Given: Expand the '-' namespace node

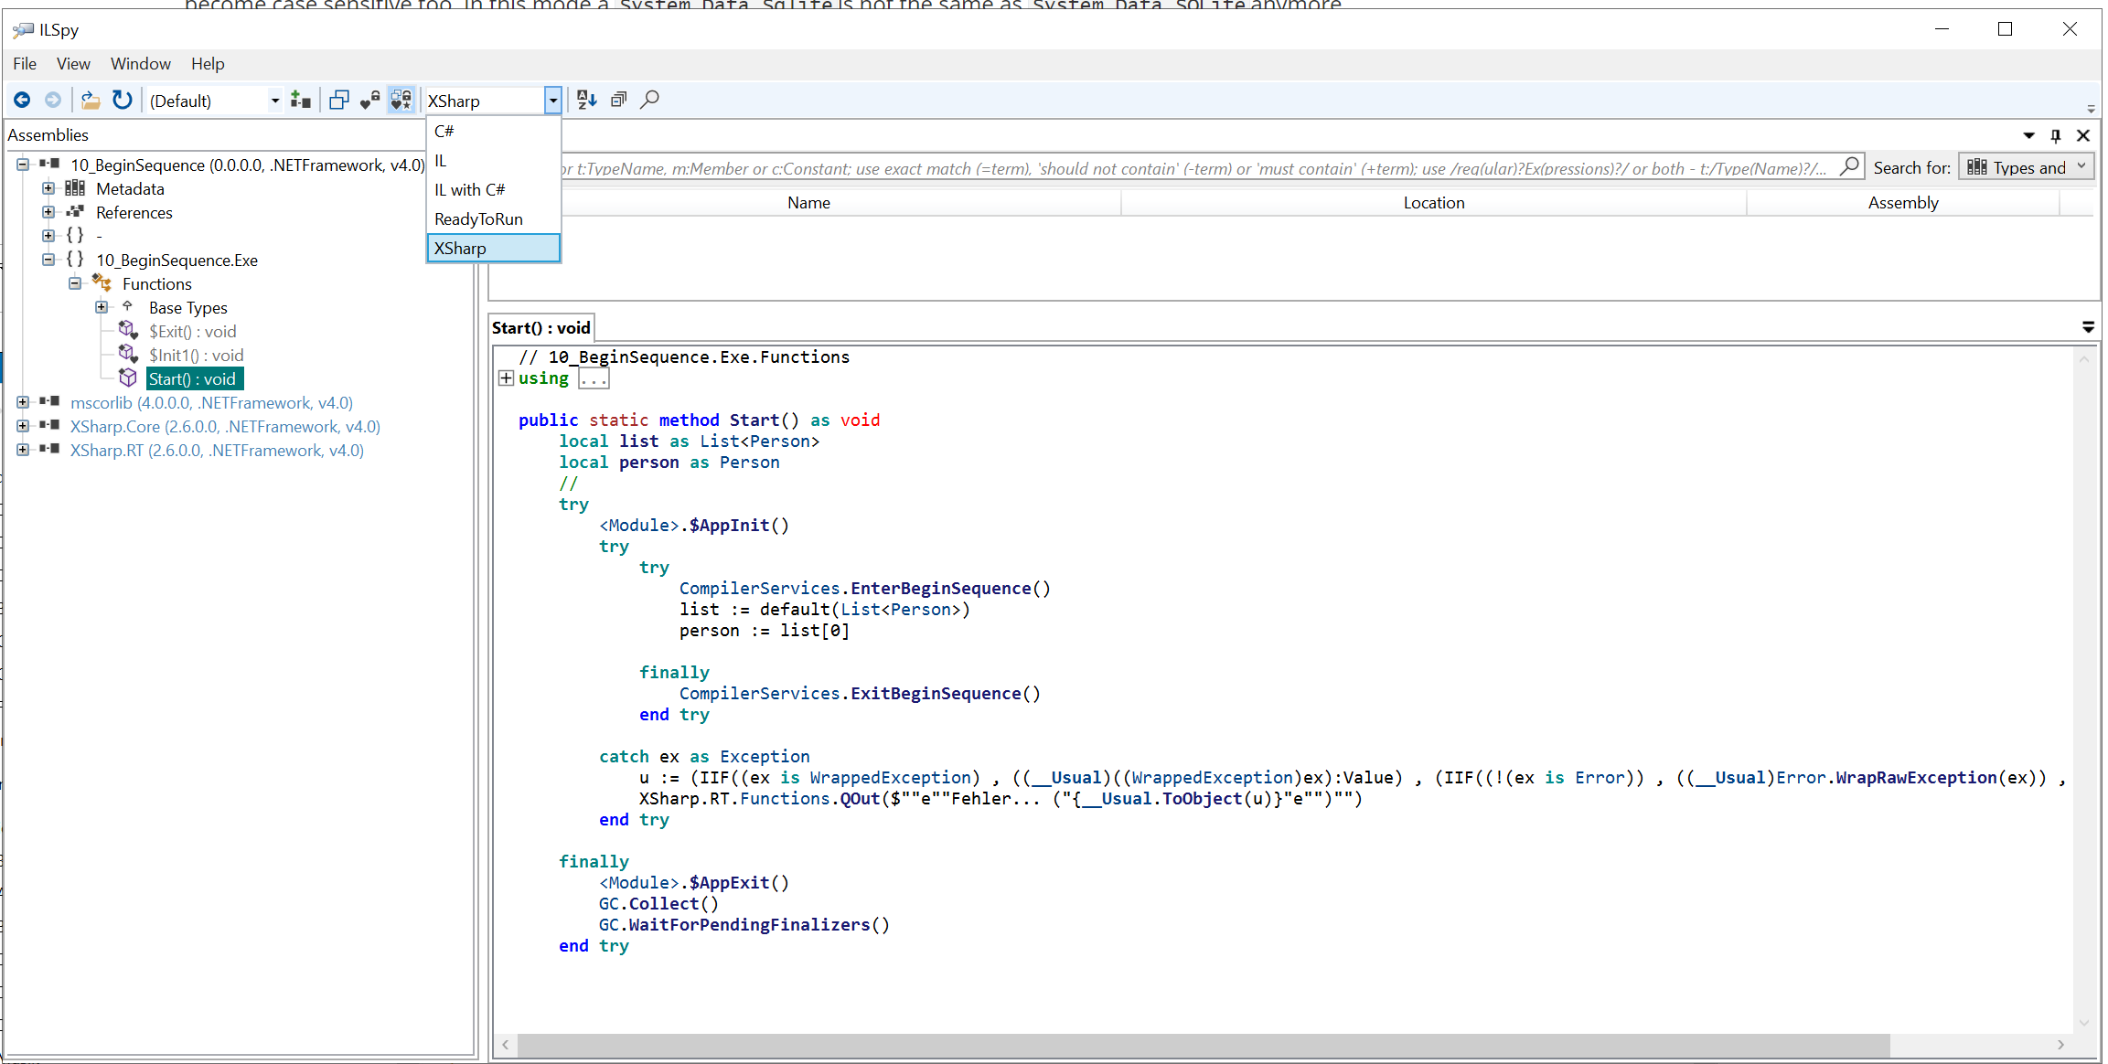Looking at the screenshot, I should (48, 236).
